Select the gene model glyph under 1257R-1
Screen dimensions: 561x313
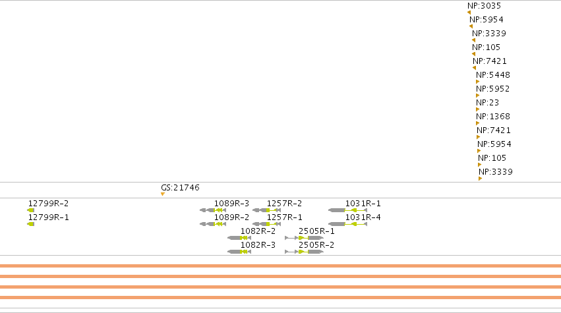(266, 224)
